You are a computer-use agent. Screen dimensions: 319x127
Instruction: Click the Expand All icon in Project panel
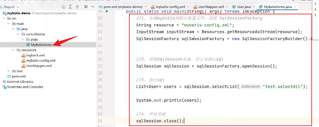(71, 7)
